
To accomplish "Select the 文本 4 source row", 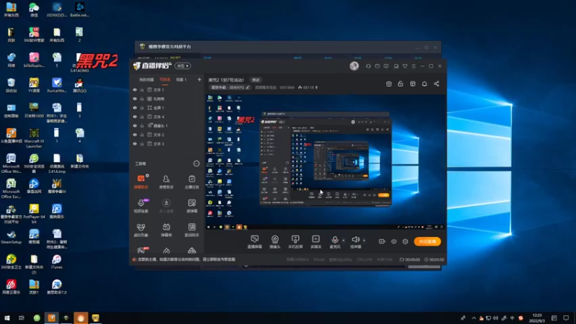I will pyautogui.click(x=167, y=117).
